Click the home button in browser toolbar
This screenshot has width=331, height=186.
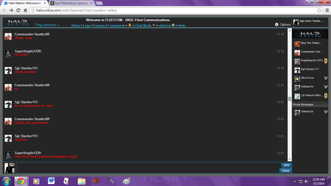point(25,10)
